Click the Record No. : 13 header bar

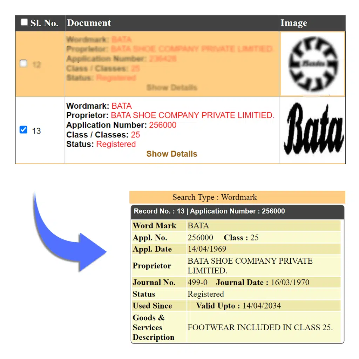point(209,211)
